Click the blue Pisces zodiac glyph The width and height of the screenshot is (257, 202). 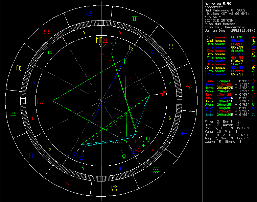184,134
